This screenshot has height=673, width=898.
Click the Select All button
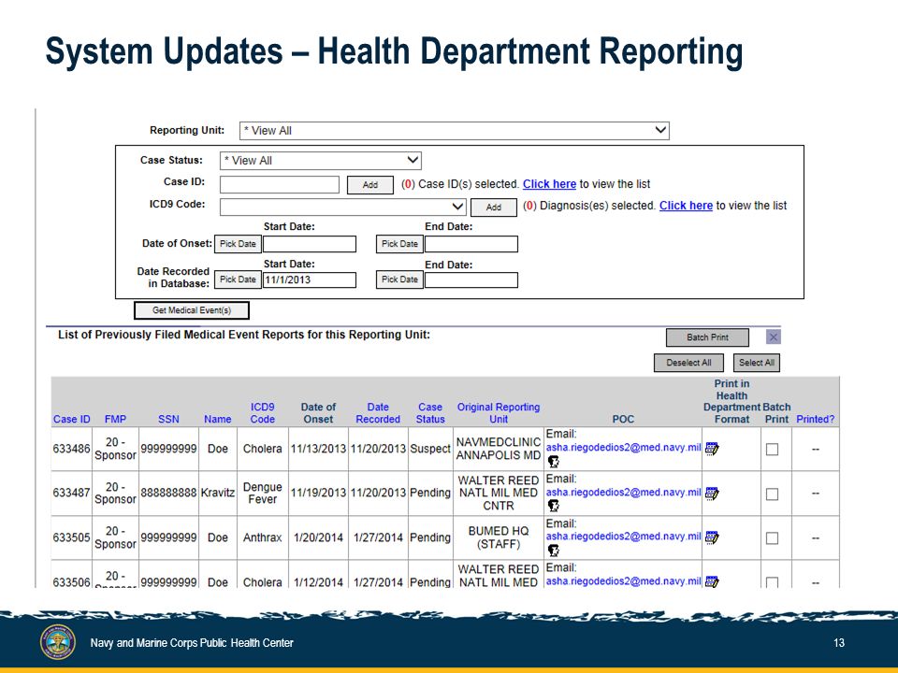tap(756, 363)
